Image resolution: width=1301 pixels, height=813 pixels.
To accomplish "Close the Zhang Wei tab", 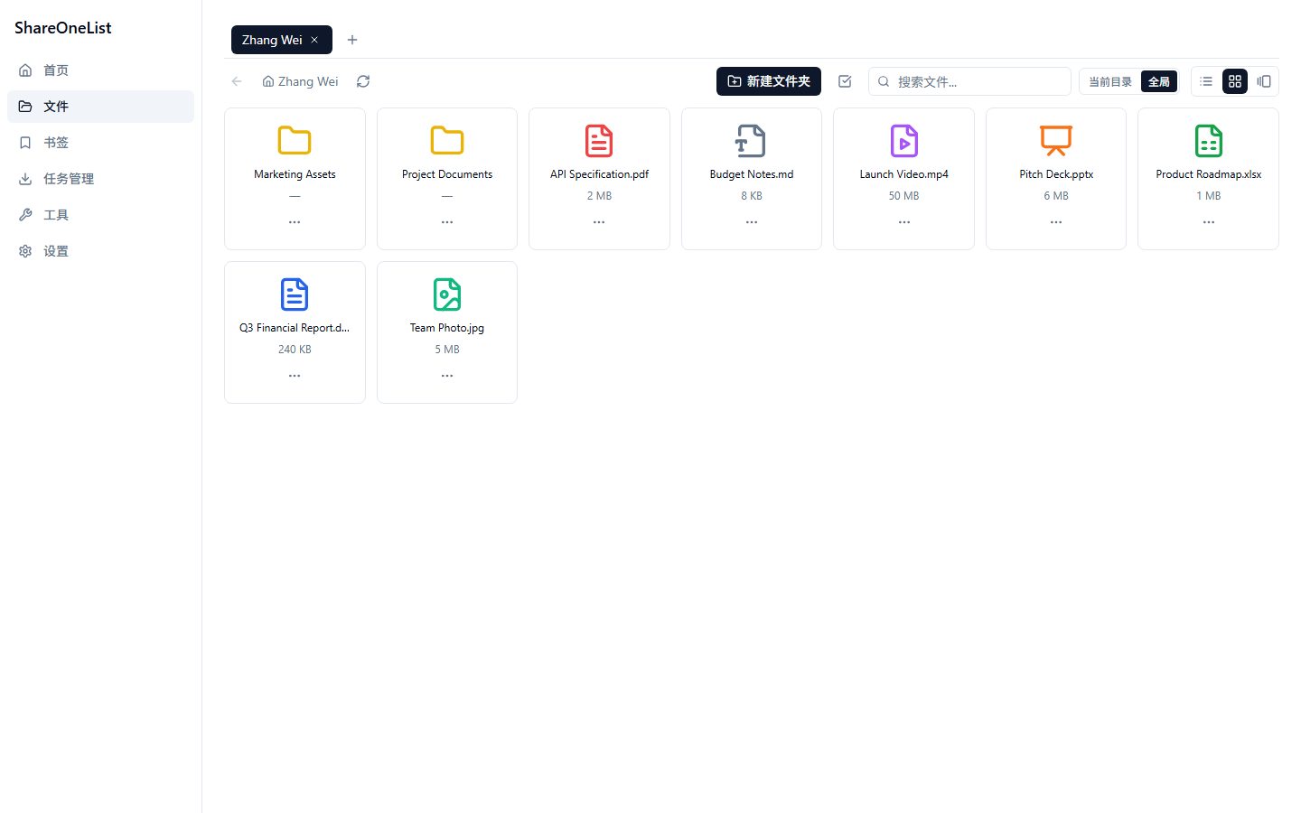I will [314, 40].
